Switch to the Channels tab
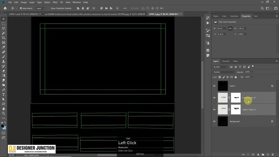279x157 pixels. tap(226, 61)
